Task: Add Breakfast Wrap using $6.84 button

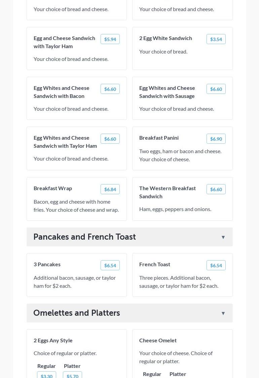Action: (110, 190)
